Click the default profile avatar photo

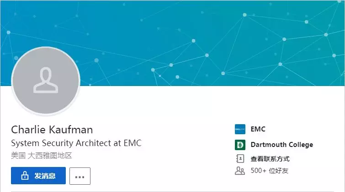coord(46,81)
